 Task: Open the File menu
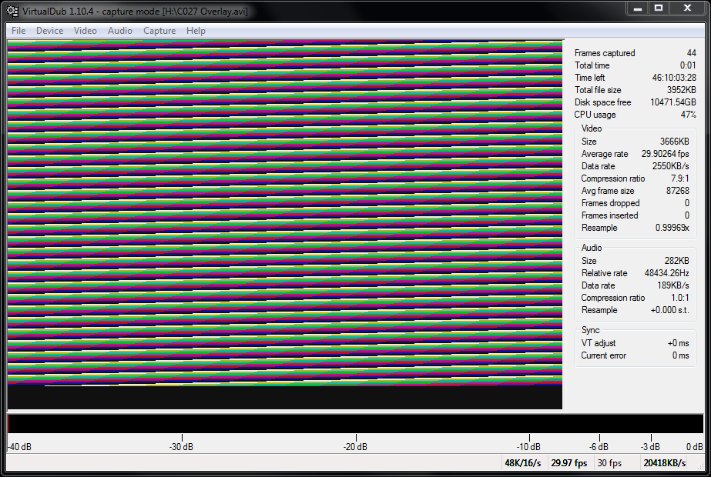point(18,31)
